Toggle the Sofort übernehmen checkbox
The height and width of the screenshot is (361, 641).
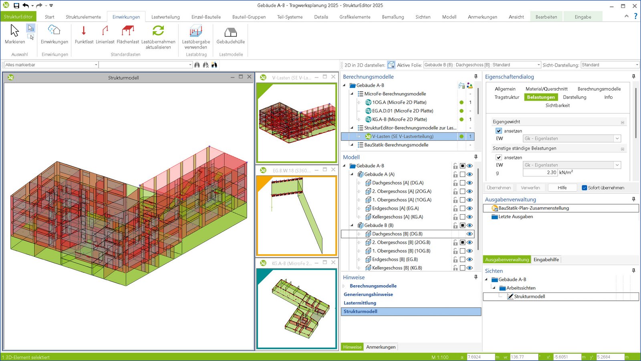[585, 188]
